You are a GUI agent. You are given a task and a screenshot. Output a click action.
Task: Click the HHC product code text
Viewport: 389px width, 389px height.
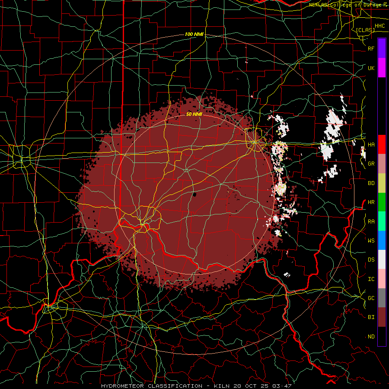click(379, 26)
